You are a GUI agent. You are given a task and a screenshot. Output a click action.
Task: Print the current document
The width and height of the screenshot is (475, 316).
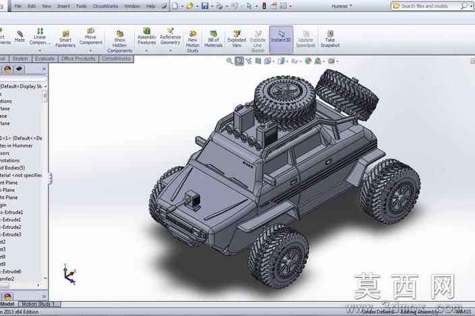click(x=219, y=6)
